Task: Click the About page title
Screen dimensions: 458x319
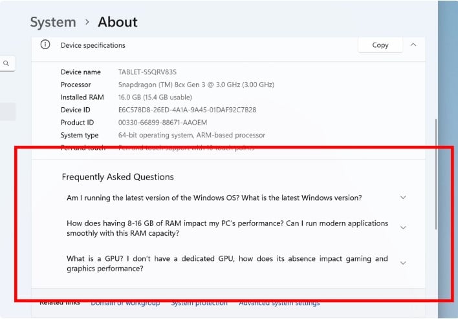Action: (118, 22)
